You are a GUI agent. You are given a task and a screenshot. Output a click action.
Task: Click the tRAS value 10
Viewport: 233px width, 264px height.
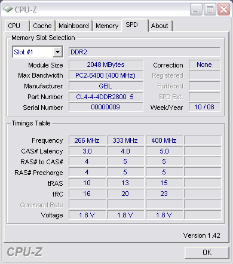pos(87,183)
